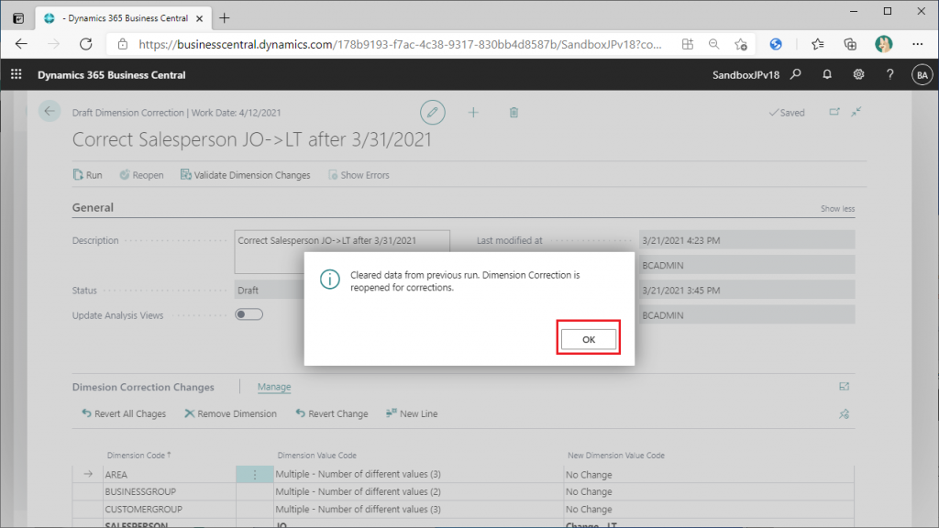Open browser Favorites list icon
The height and width of the screenshot is (528, 939).
tap(817, 44)
